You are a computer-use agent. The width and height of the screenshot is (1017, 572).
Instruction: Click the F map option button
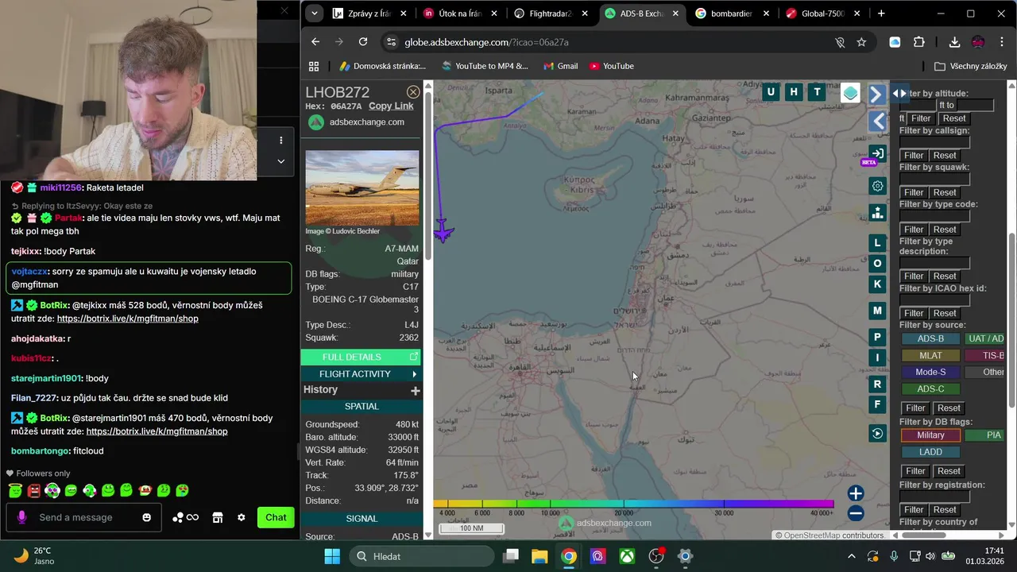point(877,404)
